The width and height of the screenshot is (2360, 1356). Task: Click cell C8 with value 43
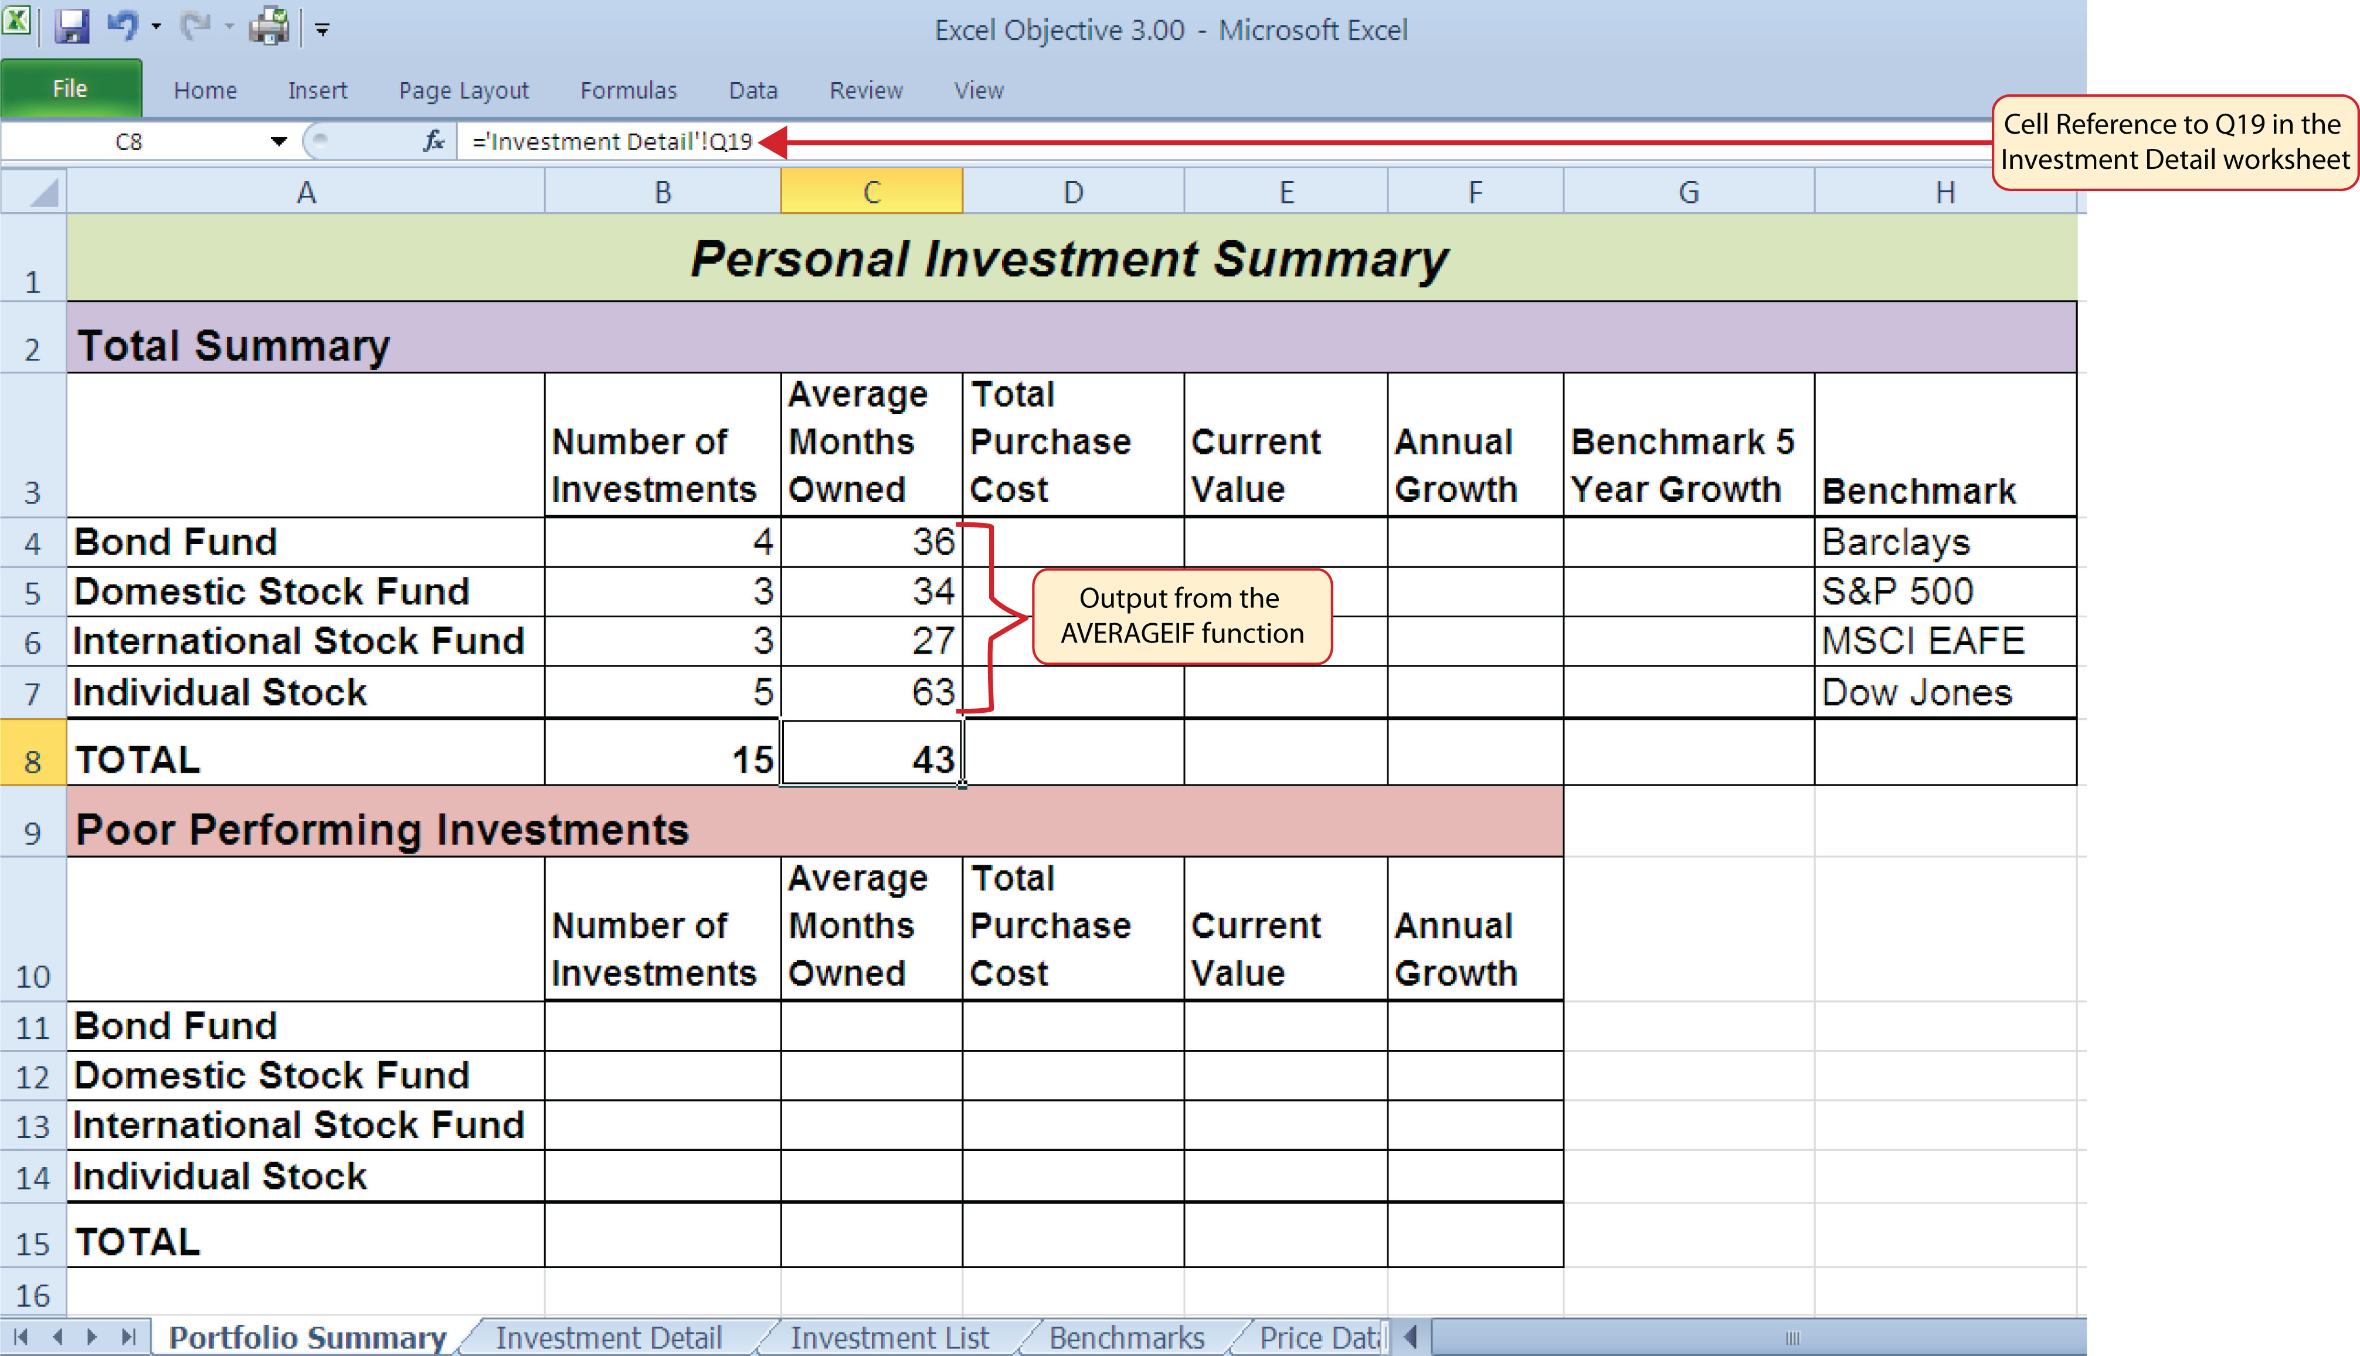tap(872, 752)
